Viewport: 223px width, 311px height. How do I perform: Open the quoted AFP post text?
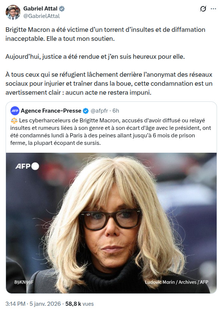click(111, 132)
